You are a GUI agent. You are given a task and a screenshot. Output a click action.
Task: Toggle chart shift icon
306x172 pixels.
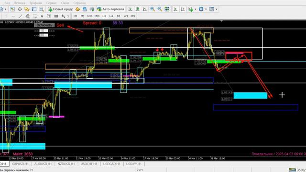(183, 9)
